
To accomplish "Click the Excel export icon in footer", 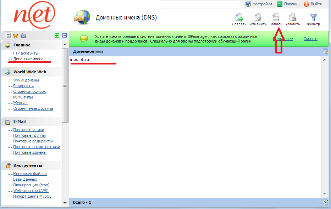I will [x=325, y=202].
